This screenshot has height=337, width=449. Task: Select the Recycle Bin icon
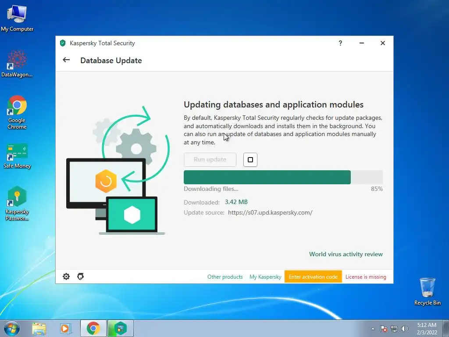tap(427, 291)
